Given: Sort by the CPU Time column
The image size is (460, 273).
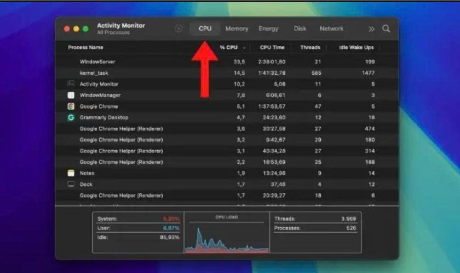Looking at the screenshot, I should pos(272,48).
